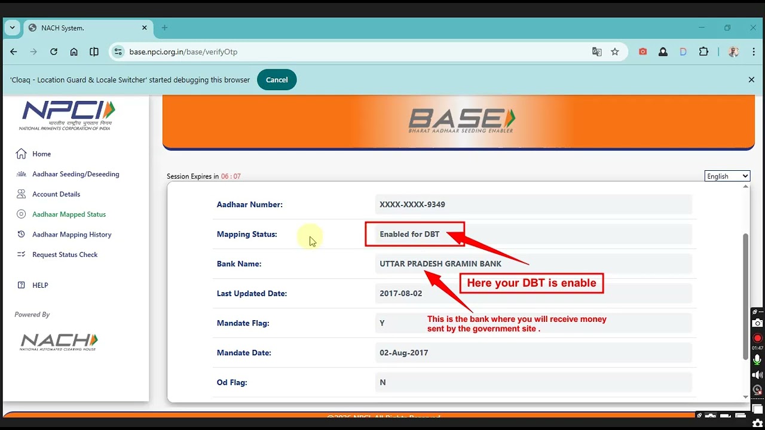
Task: Click the page vertical scrollbar thumb
Action: click(745, 297)
